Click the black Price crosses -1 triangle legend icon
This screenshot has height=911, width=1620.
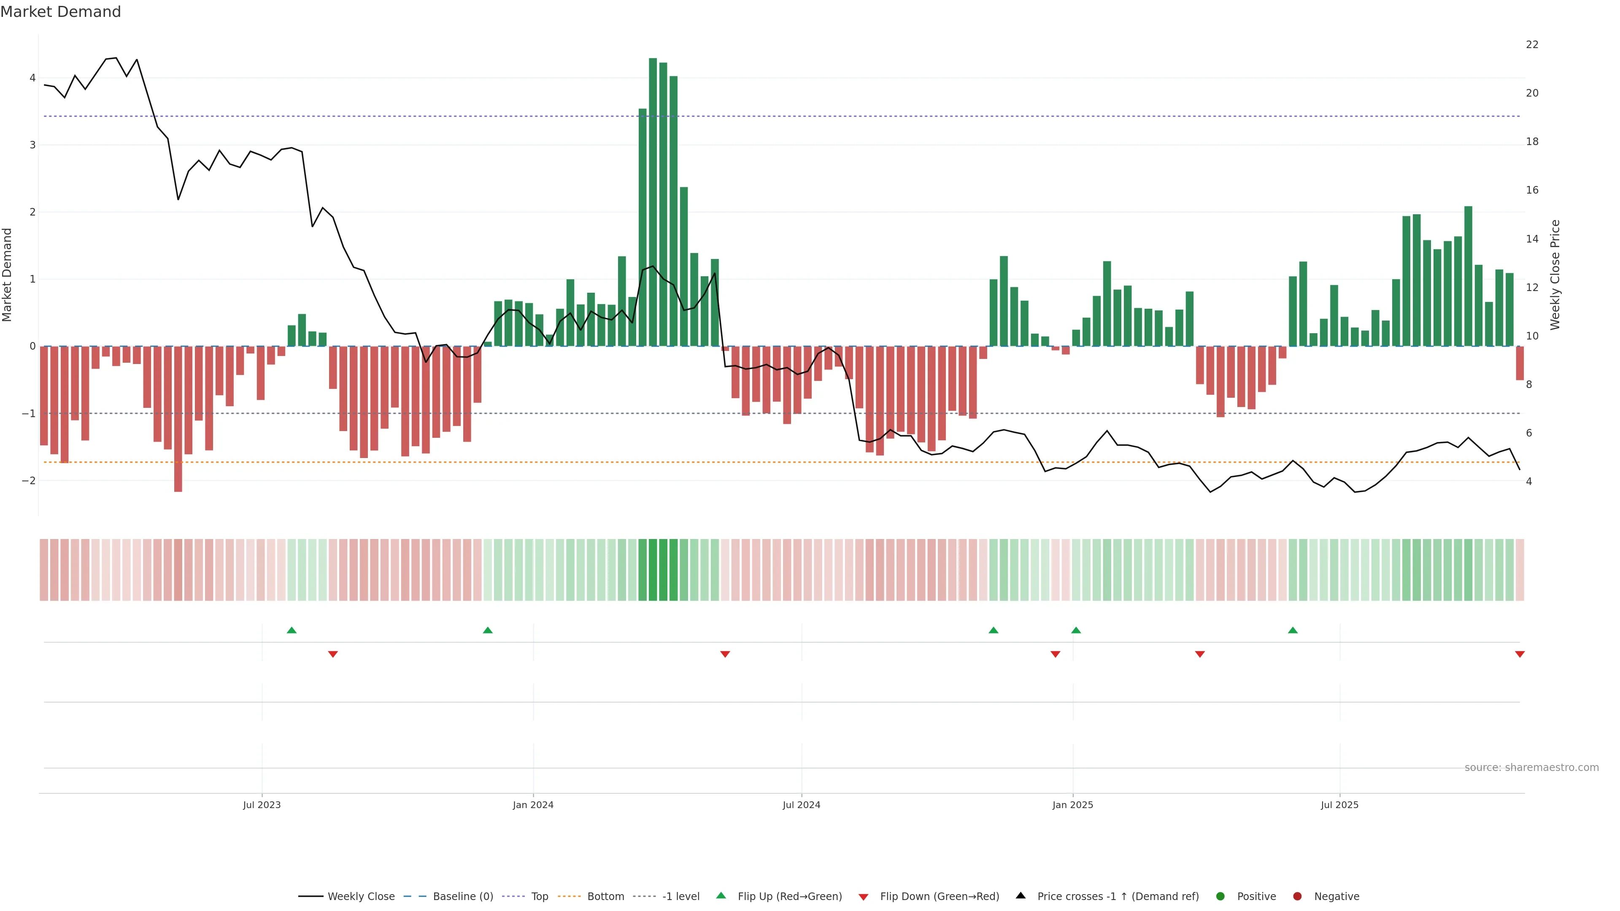pyautogui.click(x=1021, y=895)
